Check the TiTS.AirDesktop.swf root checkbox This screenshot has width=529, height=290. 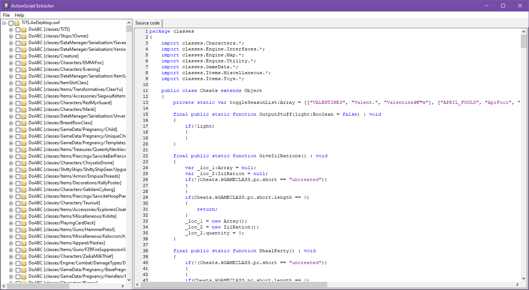coord(11,23)
